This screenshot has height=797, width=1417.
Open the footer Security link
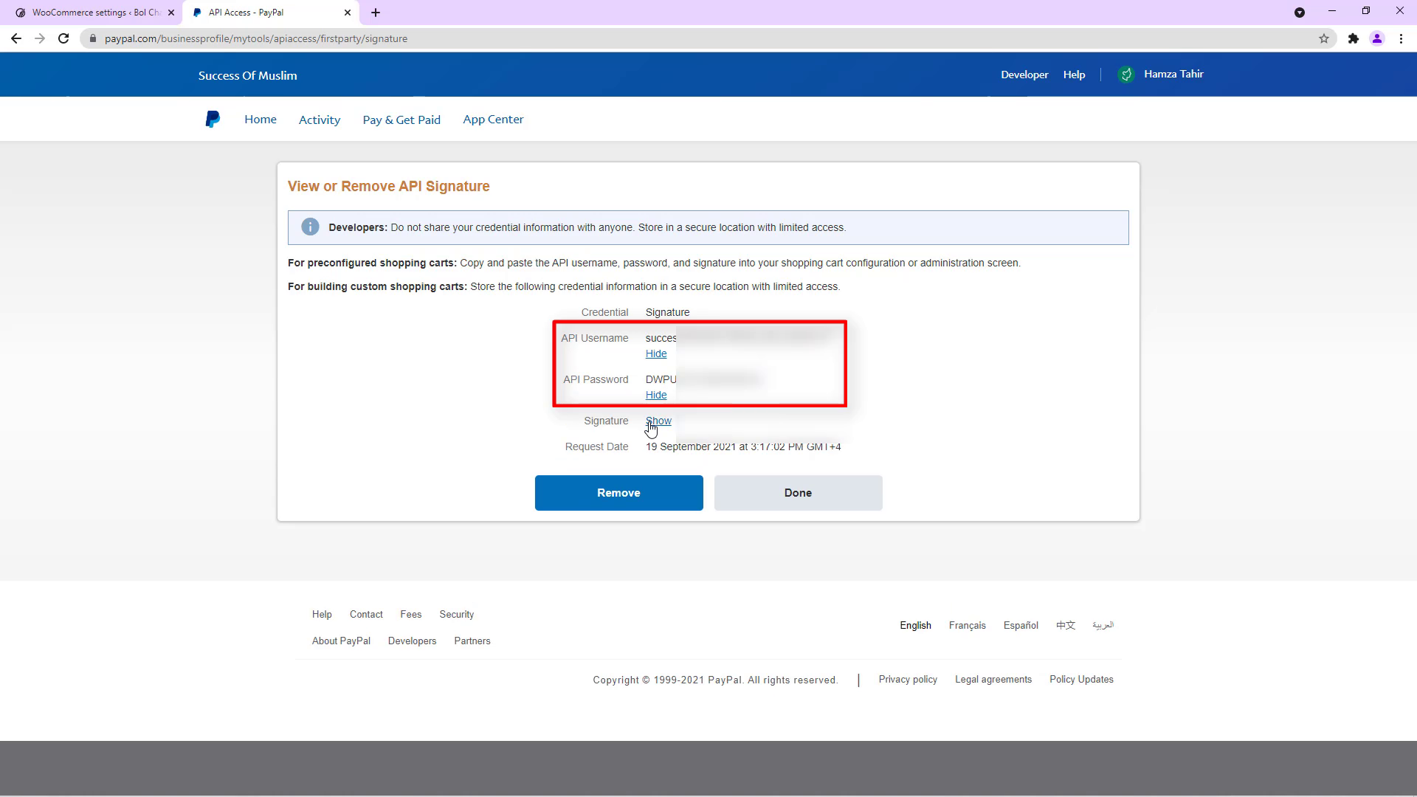[456, 614]
